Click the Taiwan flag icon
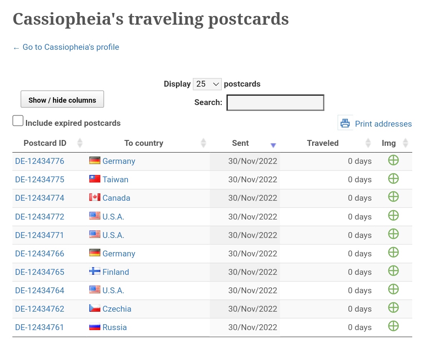Viewport: 424px width, 345px height. [95, 179]
